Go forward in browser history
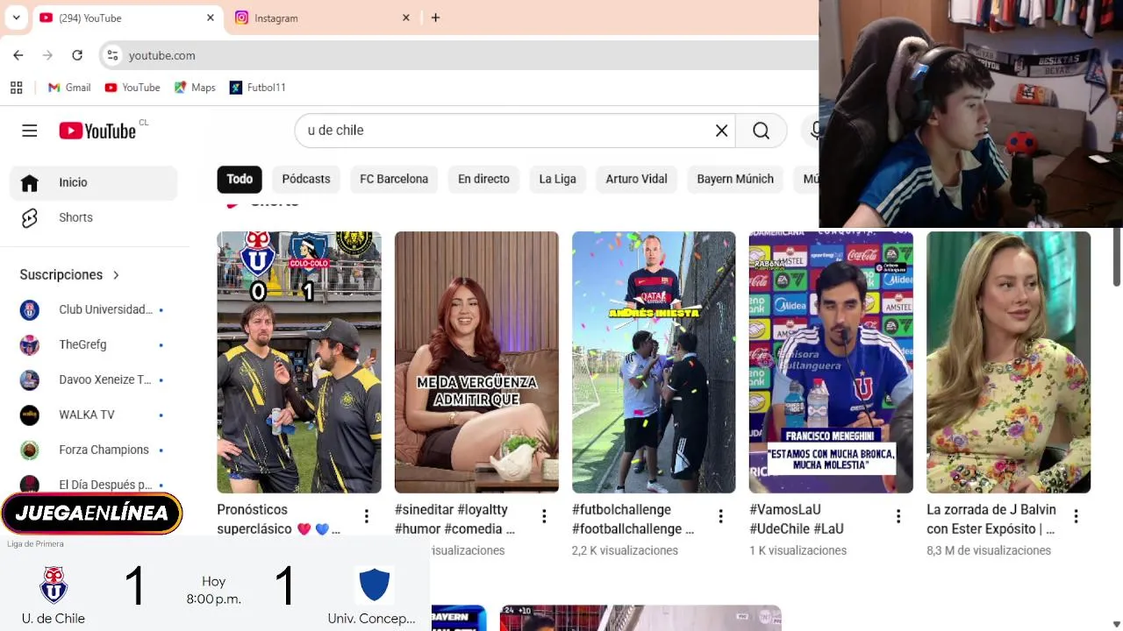Viewport: 1123px width, 631px height. [47, 55]
